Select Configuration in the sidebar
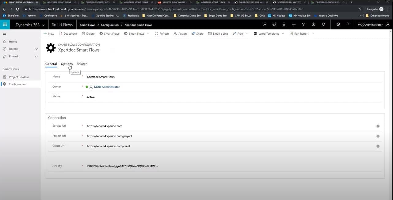The width and height of the screenshot is (393, 200). 17,84
